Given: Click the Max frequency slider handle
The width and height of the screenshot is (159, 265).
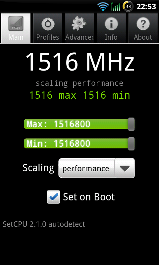Looking at the screenshot, I should coord(131,124).
